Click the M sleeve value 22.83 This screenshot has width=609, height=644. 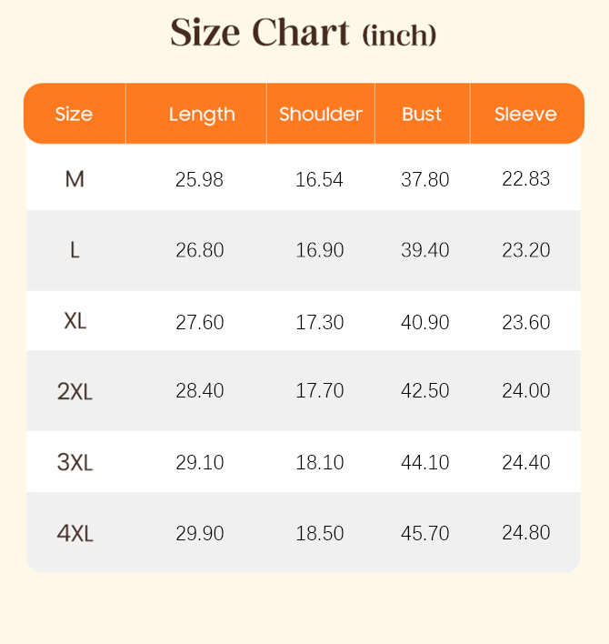point(526,178)
